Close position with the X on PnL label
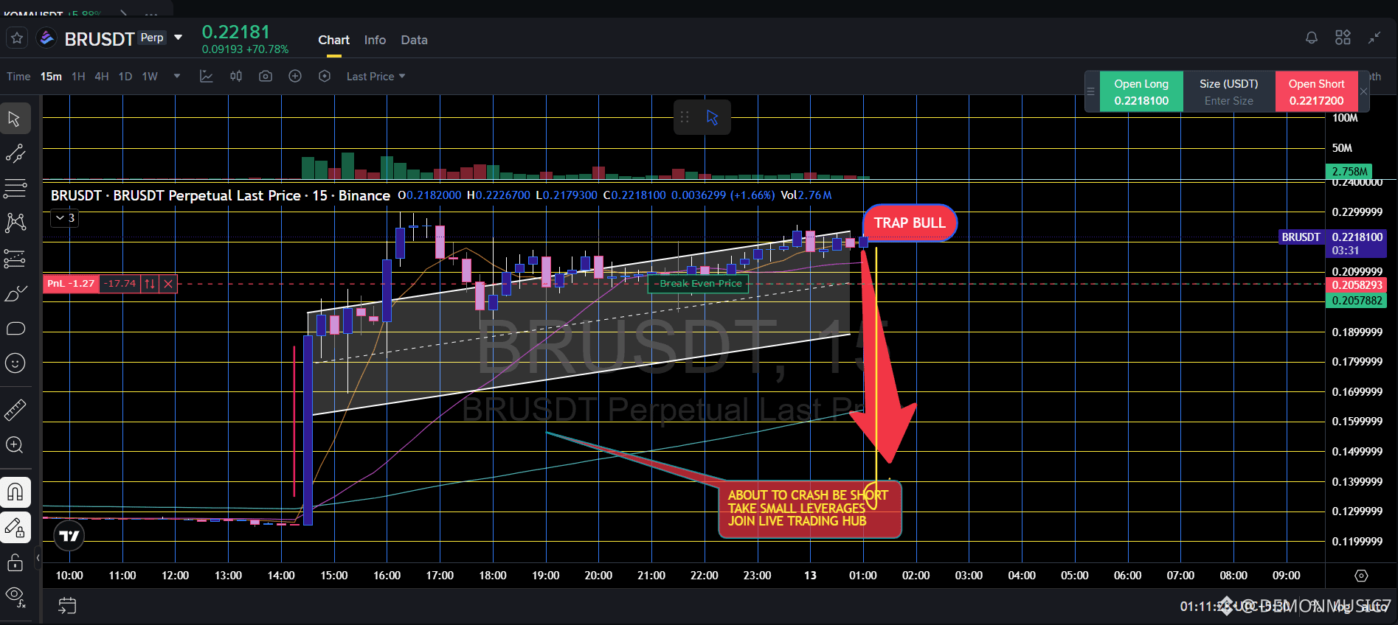This screenshot has height=625, width=1398. (168, 284)
